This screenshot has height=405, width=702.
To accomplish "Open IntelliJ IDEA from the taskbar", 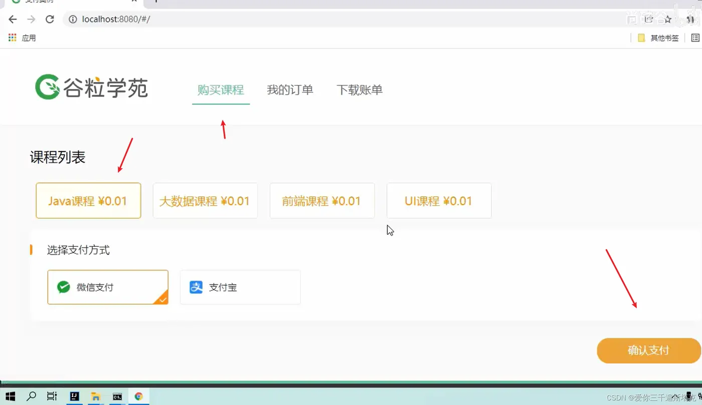I will [74, 396].
